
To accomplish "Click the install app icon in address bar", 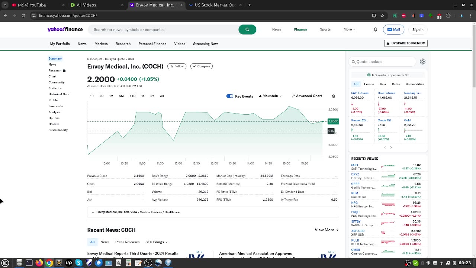I will pos(374,16).
